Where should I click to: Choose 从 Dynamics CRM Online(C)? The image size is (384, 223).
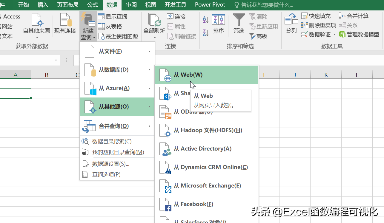[x=207, y=167]
